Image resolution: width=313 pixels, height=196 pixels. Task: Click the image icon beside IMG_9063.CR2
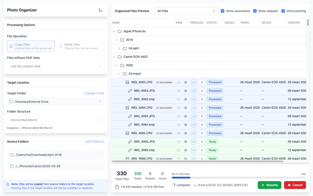(128, 82)
